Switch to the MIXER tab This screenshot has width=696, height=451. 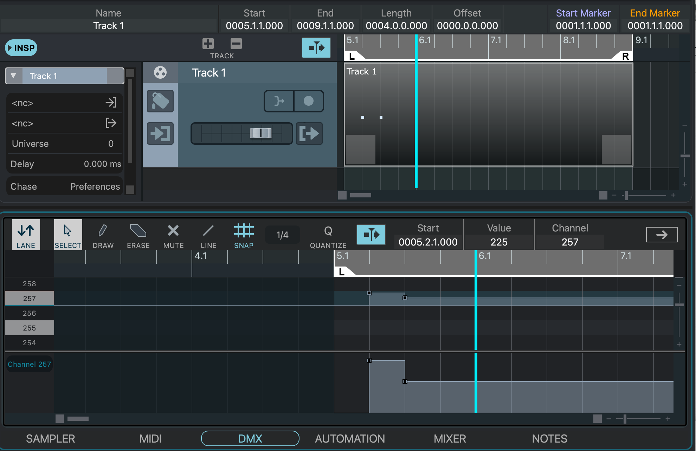point(450,438)
